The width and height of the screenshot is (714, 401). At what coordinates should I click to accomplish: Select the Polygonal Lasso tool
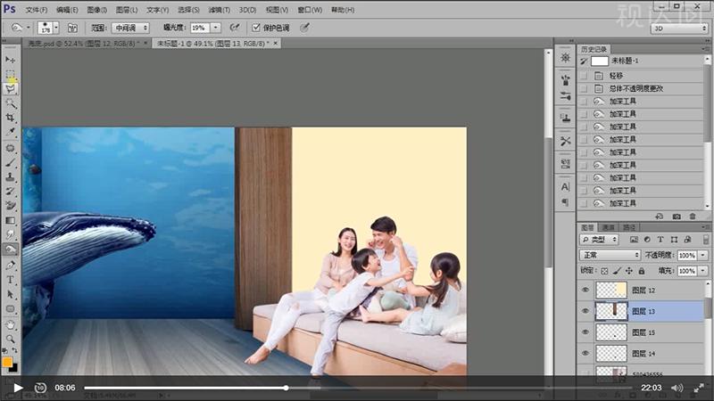10,88
